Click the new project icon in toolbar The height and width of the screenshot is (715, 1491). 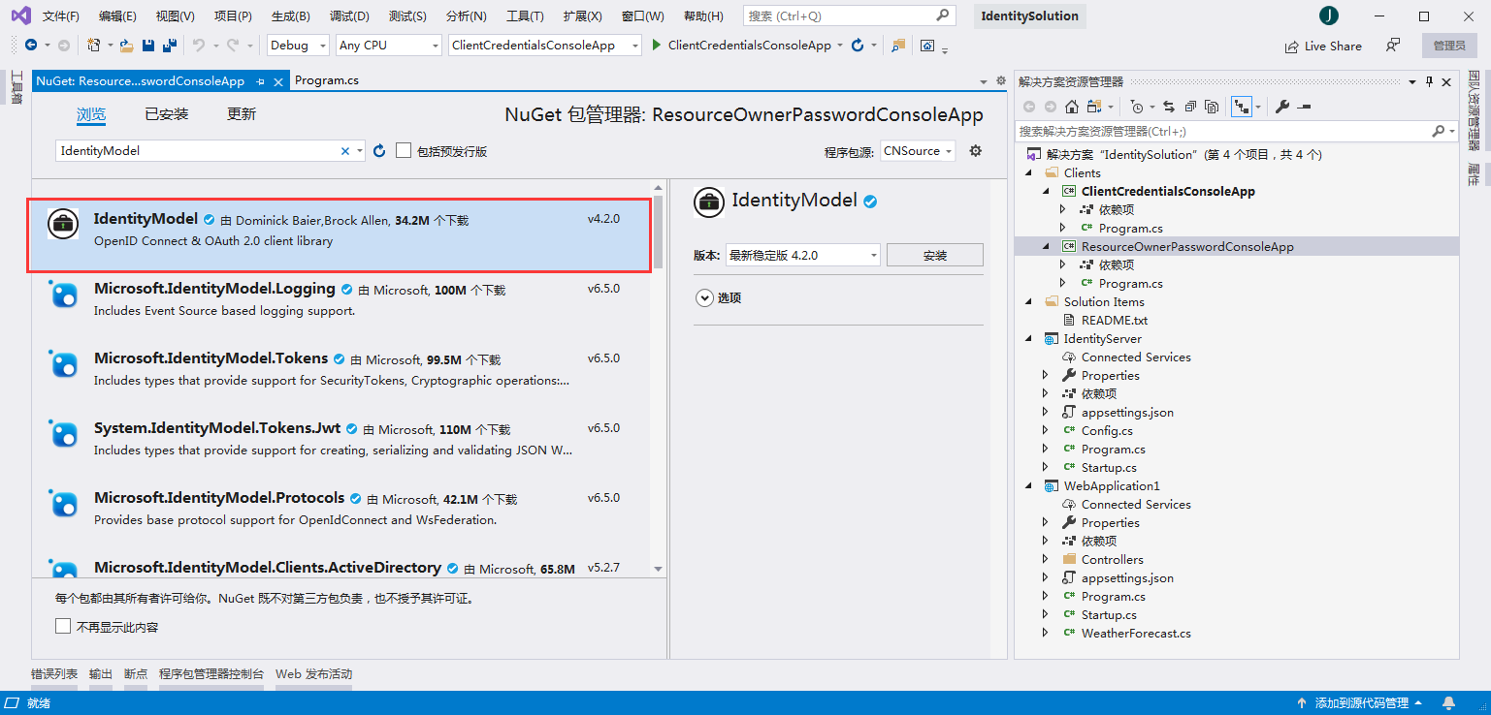coord(94,45)
